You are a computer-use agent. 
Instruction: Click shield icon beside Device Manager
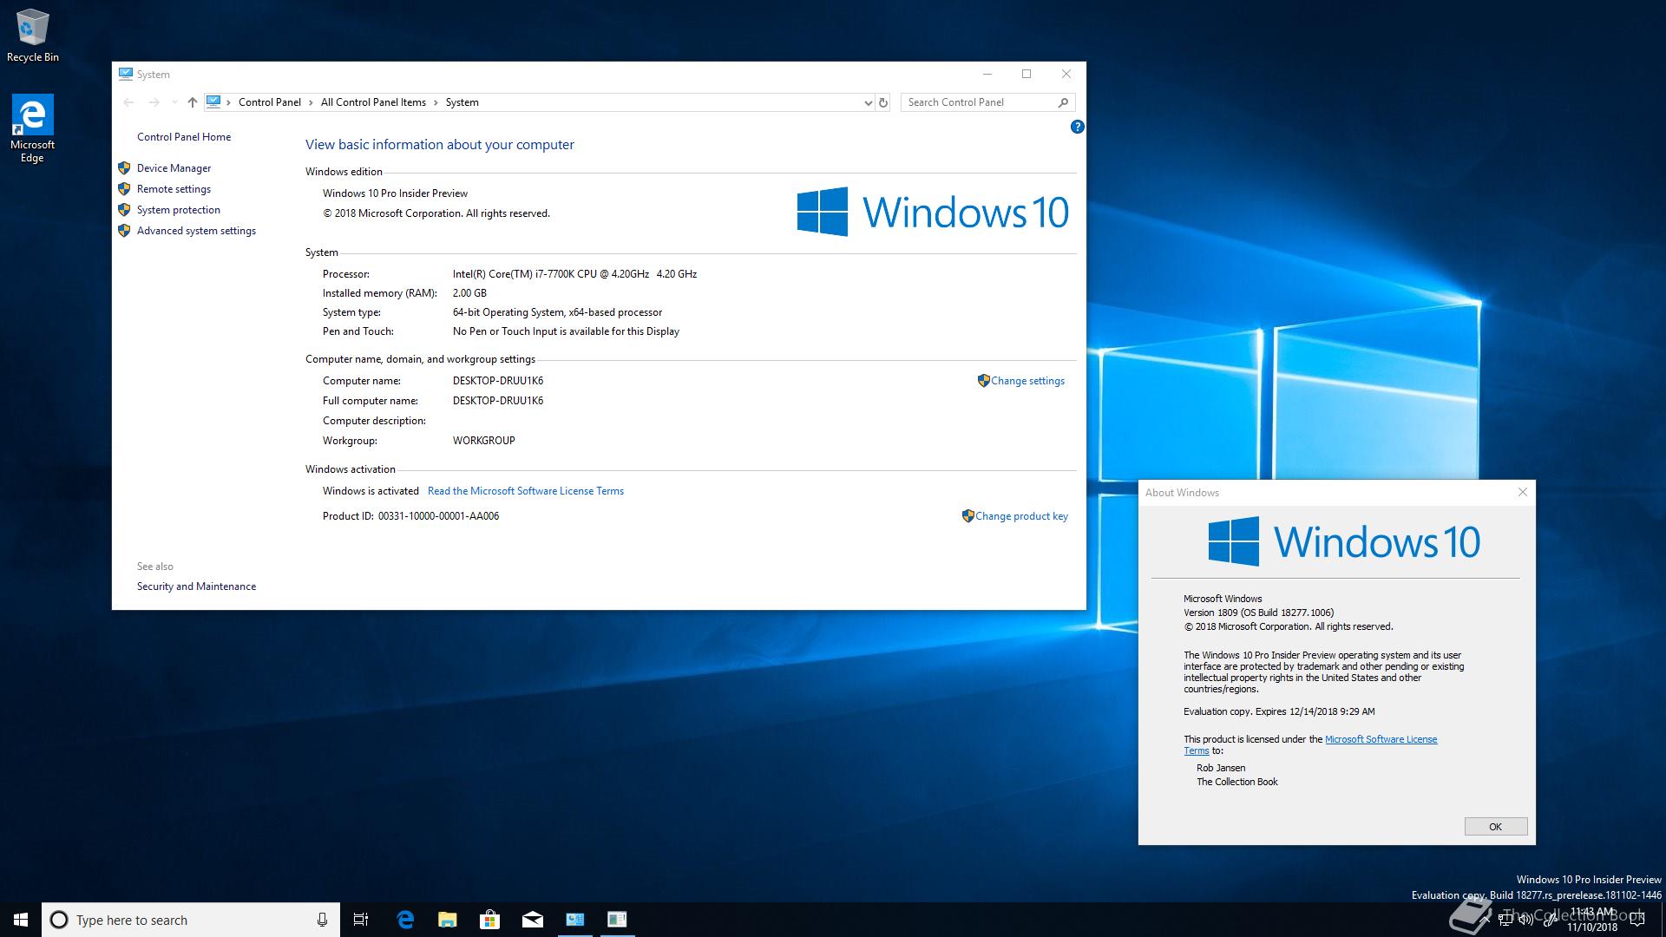point(124,168)
